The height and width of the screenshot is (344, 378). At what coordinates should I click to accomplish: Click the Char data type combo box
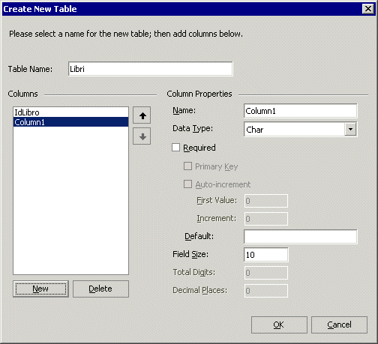point(301,129)
